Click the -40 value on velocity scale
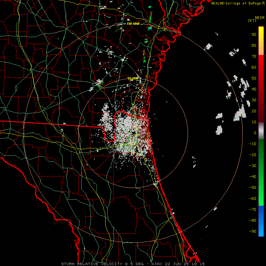The image size is (266, 266). tap(253, 177)
